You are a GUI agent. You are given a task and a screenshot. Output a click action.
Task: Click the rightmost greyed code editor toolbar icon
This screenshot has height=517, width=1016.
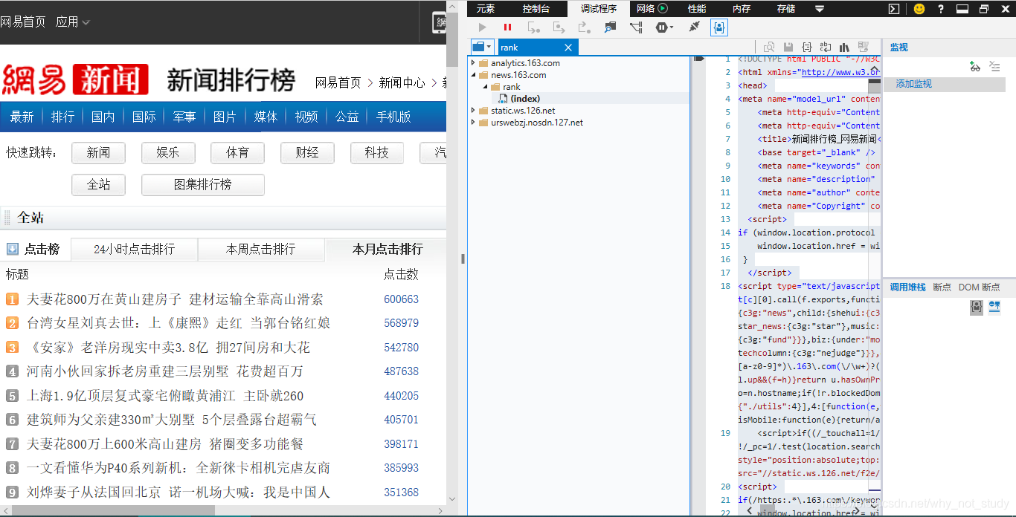[x=863, y=47]
